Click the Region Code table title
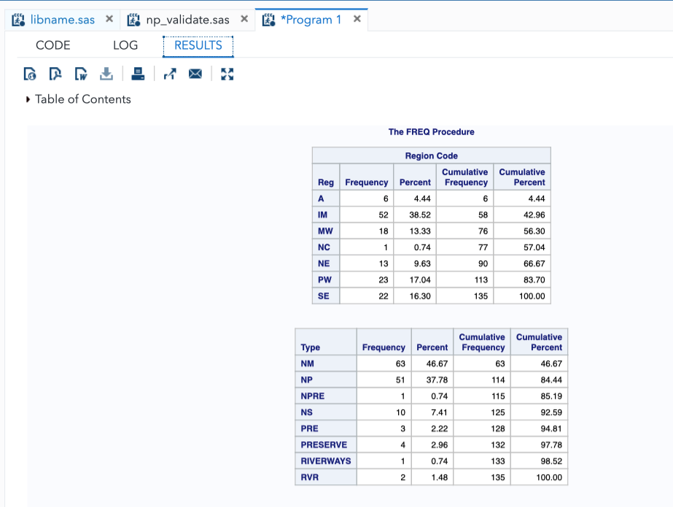The width and height of the screenshot is (673, 507). [x=431, y=155]
